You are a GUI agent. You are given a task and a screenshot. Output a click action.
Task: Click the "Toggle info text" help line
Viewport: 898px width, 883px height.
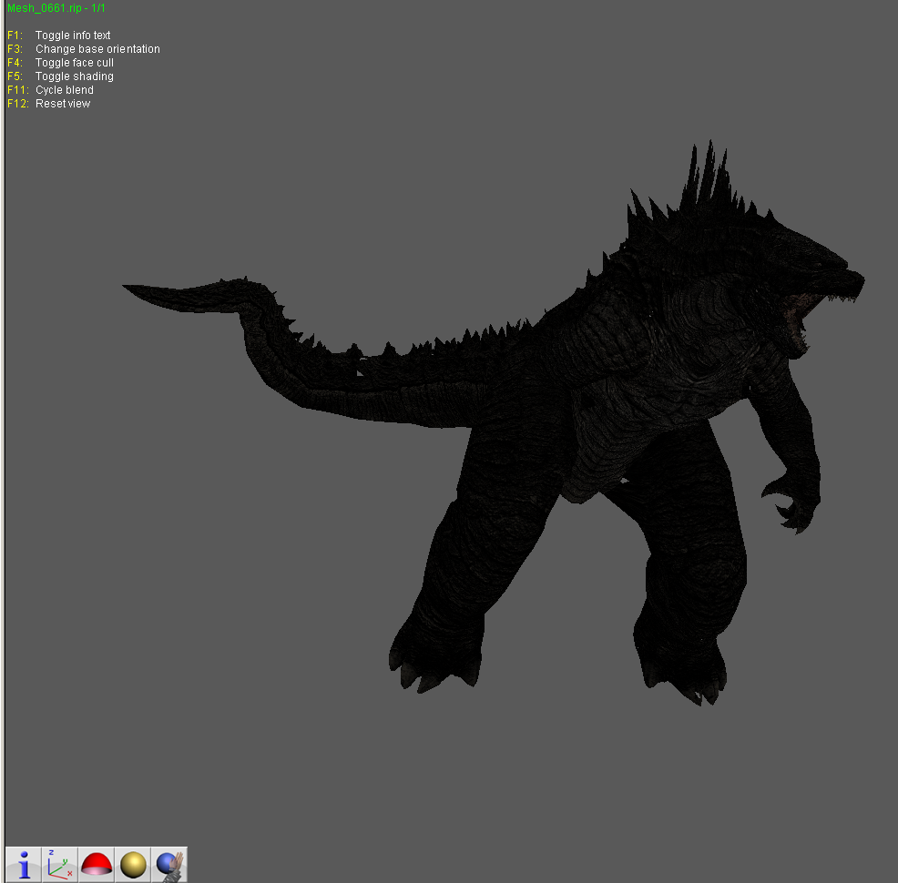tap(73, 36)
